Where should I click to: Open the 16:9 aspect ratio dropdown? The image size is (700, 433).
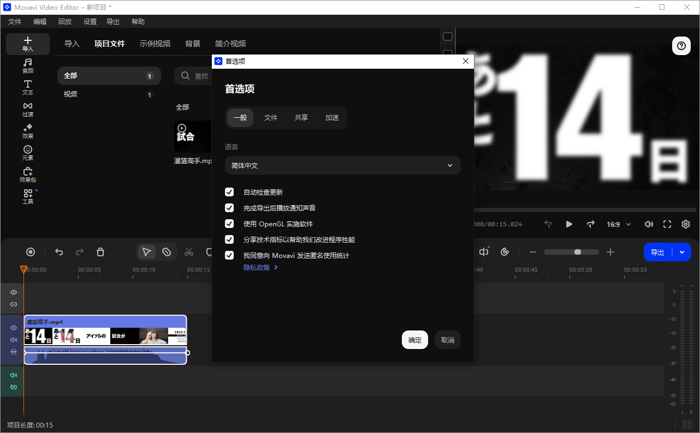tap(619, 224)
